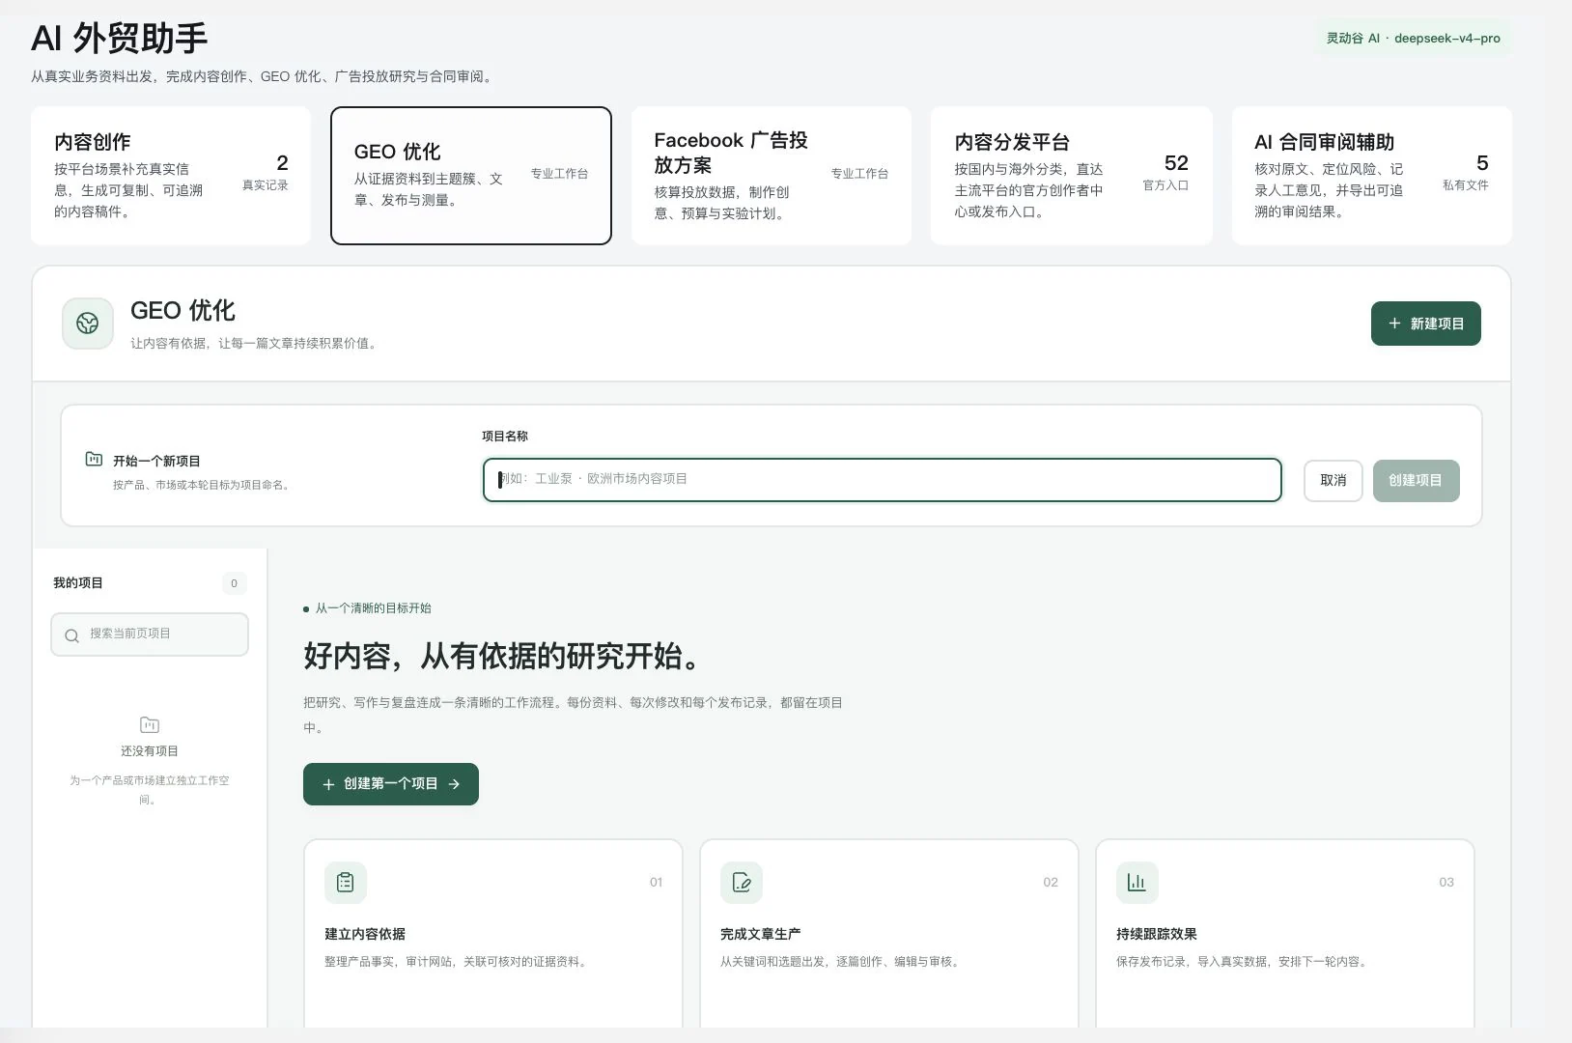This screenshot has width=1572, height=1043.
Task: Click the 还没有项目 empty state text
Action: point(150,751)
